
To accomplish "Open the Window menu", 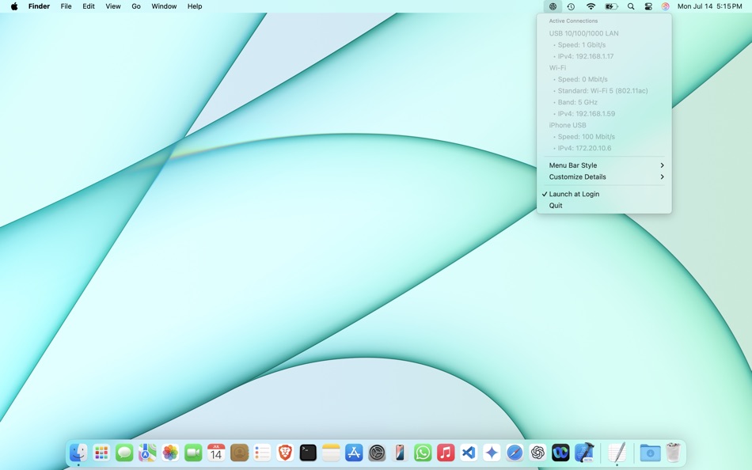I will coord(164,6).
